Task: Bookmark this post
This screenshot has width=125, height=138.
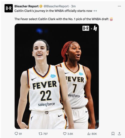Action: point(113,134)
